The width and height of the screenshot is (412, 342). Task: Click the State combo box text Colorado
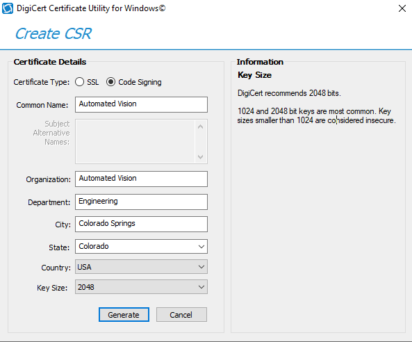pyautogui.click(x=94, y=246)
